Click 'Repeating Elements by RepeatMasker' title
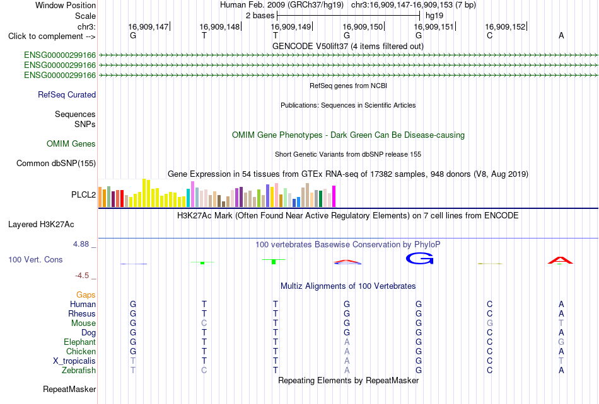The height and width of the screenshot is (404, 599). (x=349, y=380)
